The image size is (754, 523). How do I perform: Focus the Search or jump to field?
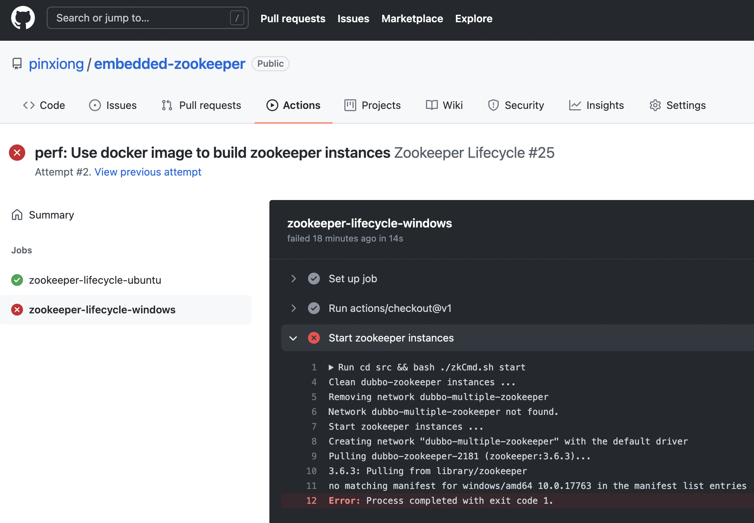(147, 18)
